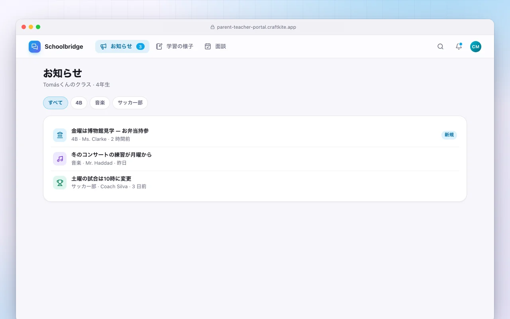Click the text 音楽 · Mr. Haddad · 昨日
The image size is (510, 319).
[99, 163]
